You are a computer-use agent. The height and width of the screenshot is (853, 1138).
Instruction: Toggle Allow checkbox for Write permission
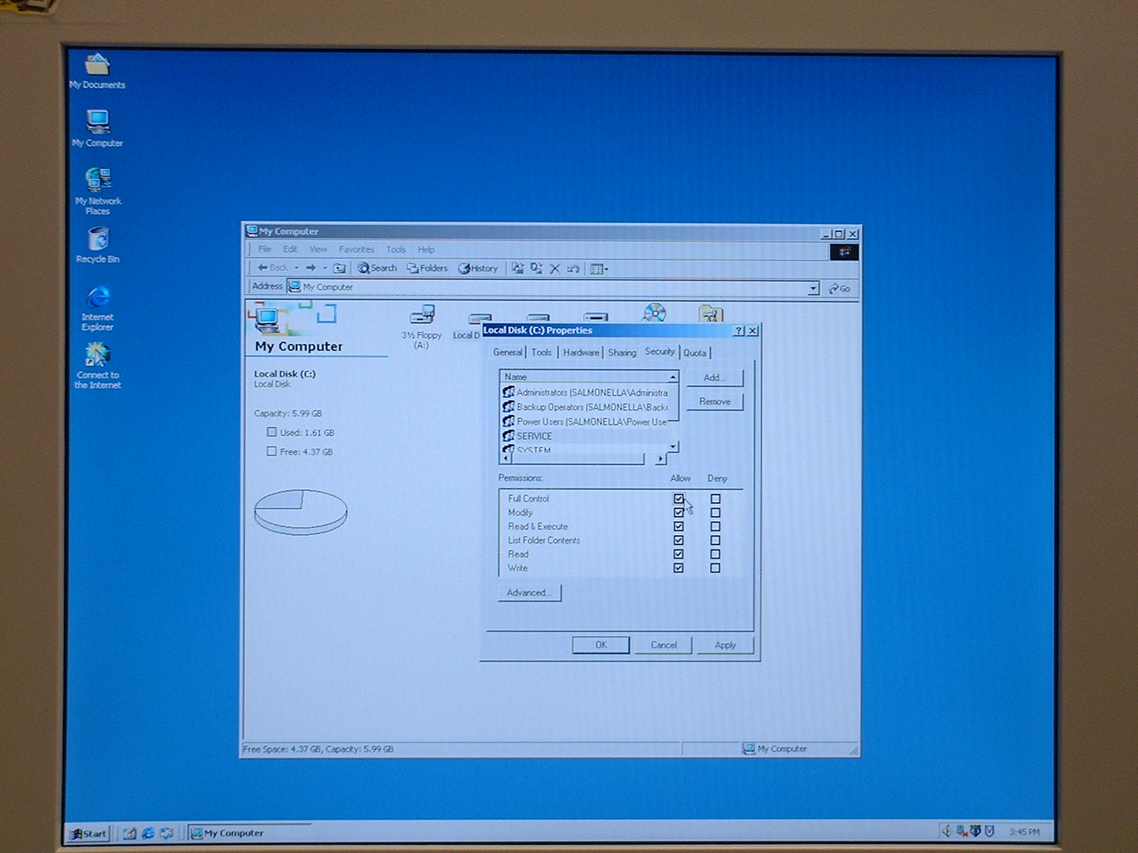click(679, 568)
